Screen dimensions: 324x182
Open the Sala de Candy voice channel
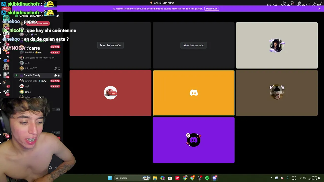click(x=37, y=75)
